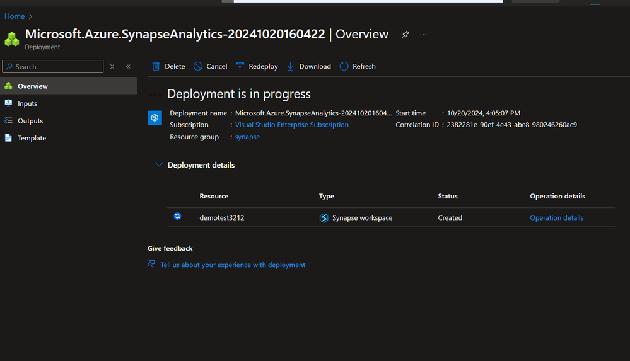Click the Deployment is in progress heading
Image resolution: width=630 pixels, height=361 pixels.
(x=238, y=94)
